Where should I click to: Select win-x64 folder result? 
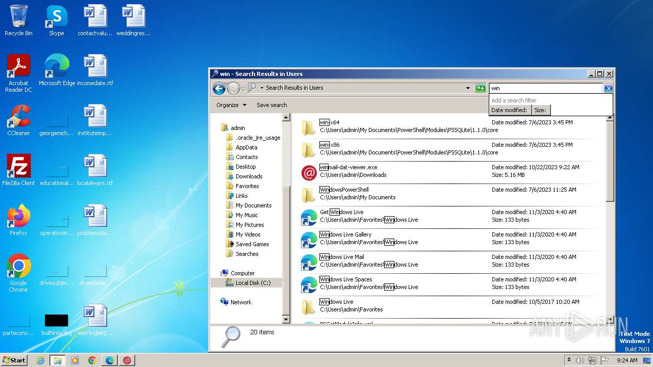tap(449, 126)
